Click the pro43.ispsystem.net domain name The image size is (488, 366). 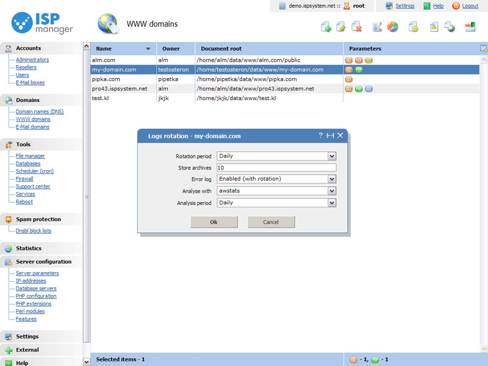[120, 89]
